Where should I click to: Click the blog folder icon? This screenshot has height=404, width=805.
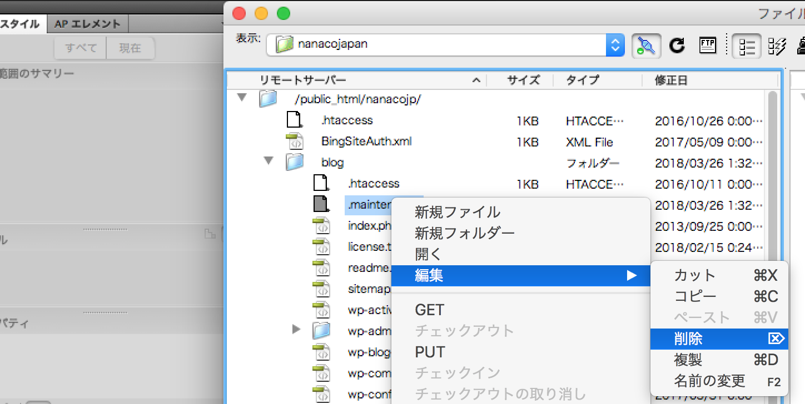tap(294, 163)
